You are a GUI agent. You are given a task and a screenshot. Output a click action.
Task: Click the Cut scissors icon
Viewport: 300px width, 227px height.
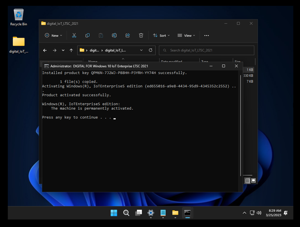(74, 35)
